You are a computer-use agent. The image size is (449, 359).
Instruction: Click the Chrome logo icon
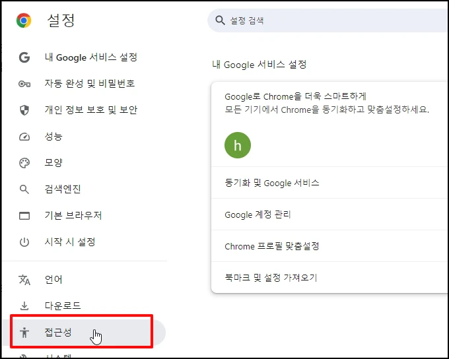[x=24, y=20]
